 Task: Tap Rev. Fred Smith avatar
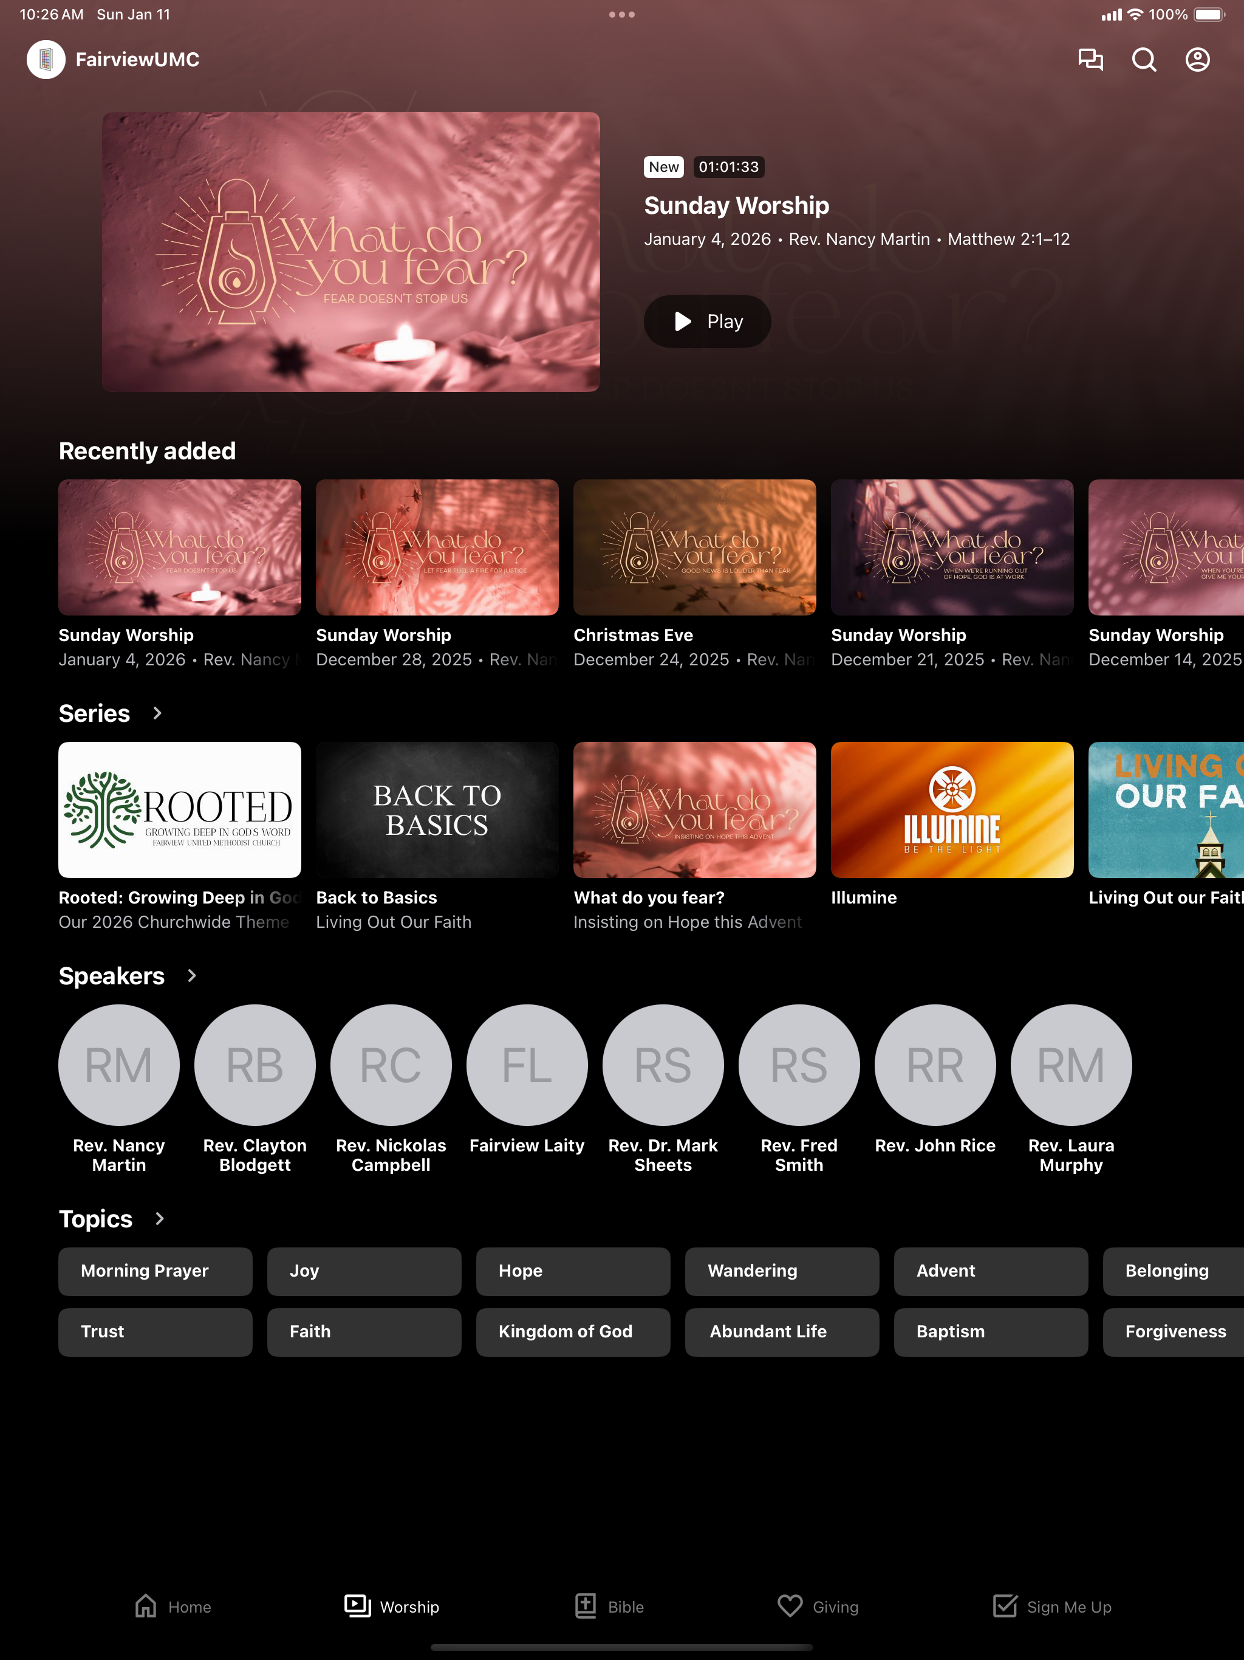(799, 1064)
